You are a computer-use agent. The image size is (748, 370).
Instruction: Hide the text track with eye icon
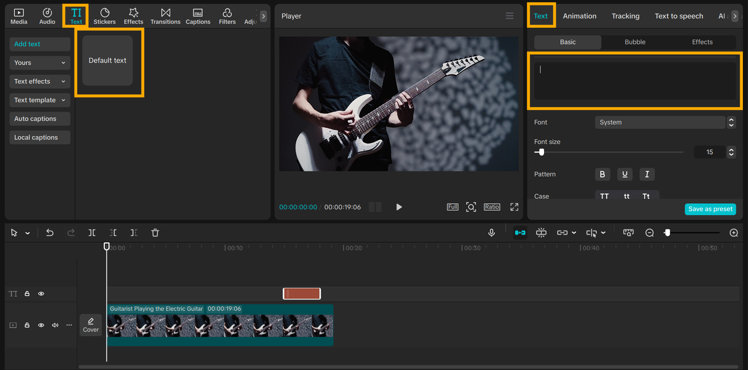(41, 294)
